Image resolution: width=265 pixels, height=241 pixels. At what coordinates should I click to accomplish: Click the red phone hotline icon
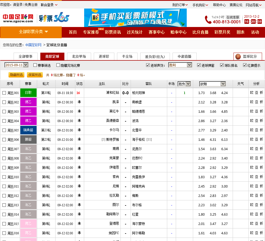pyautogui.click(x=208, y=20)
